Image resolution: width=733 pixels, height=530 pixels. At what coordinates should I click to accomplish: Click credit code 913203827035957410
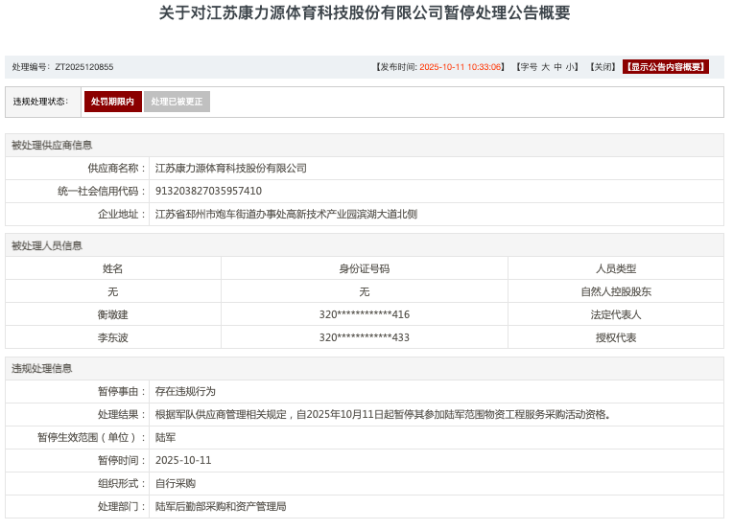pos(208,191)
